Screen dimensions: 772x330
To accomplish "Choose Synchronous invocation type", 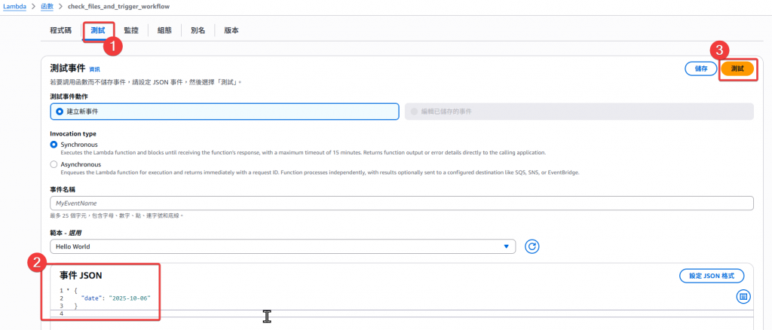I will pos(54,145).
